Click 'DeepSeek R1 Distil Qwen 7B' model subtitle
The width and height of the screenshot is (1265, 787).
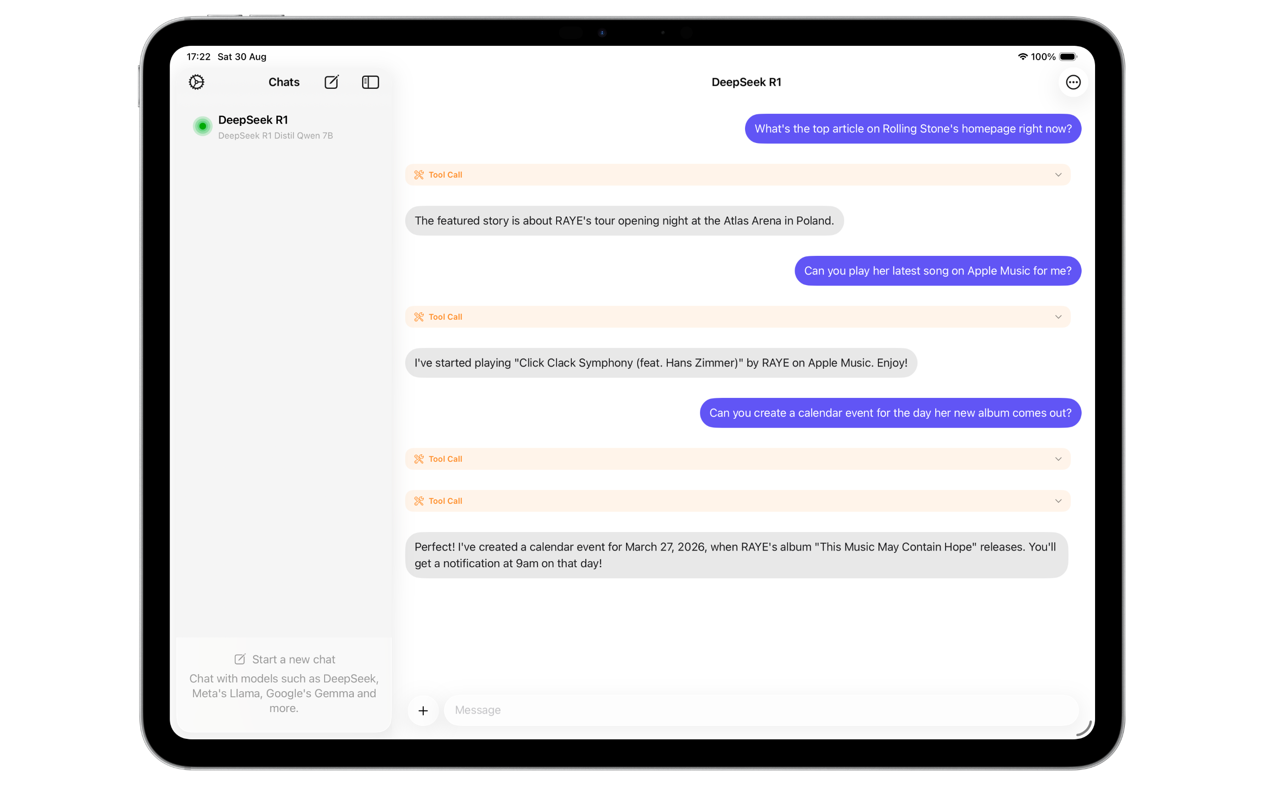pyautogui.click(x=276, y=136)
